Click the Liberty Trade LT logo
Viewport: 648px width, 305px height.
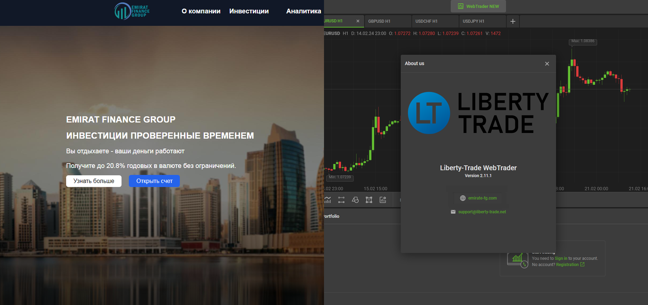(429, 113)
